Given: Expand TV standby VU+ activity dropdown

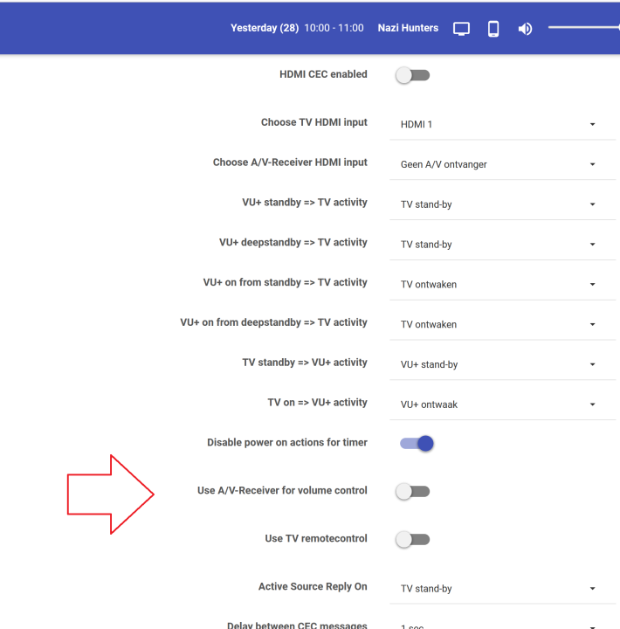Looking at the screenshot, I should pos(501,364).
